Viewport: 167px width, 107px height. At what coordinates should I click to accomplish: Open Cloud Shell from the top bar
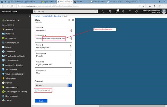click(103, 11)
